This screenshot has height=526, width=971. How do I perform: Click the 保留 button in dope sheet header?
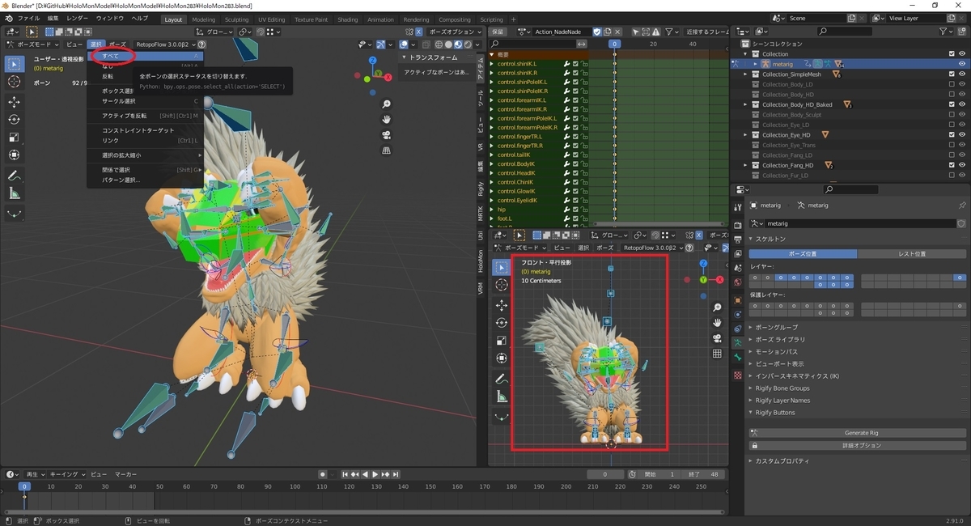click(498, 32)
